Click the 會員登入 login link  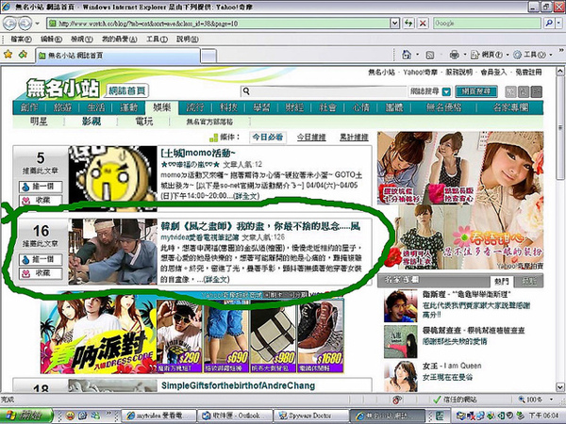coord(493,73)
